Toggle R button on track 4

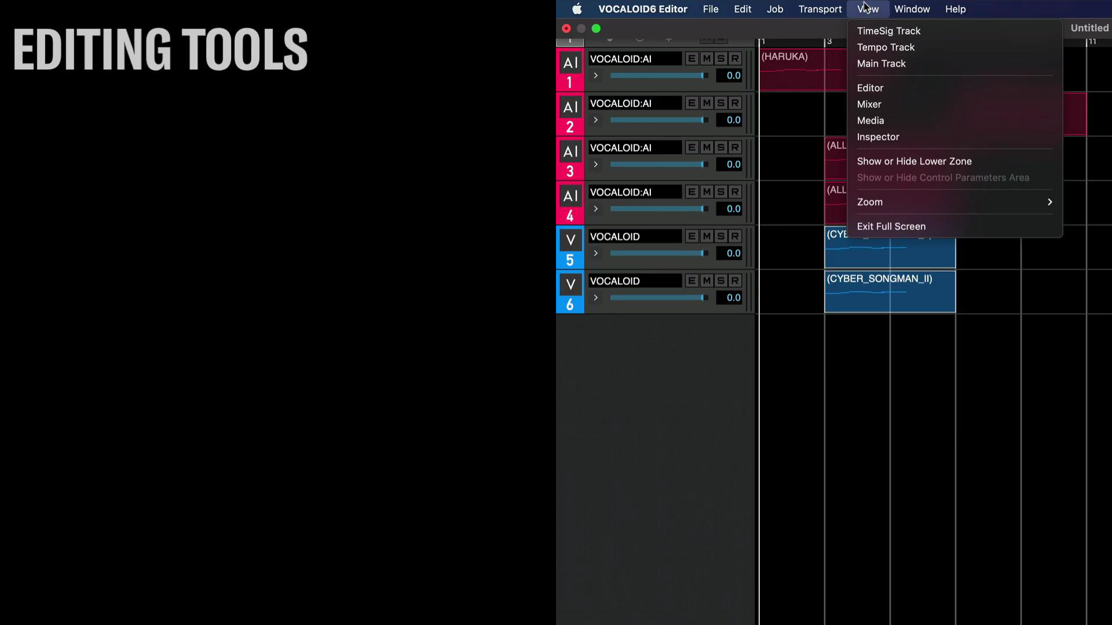(x=735, y=192)
